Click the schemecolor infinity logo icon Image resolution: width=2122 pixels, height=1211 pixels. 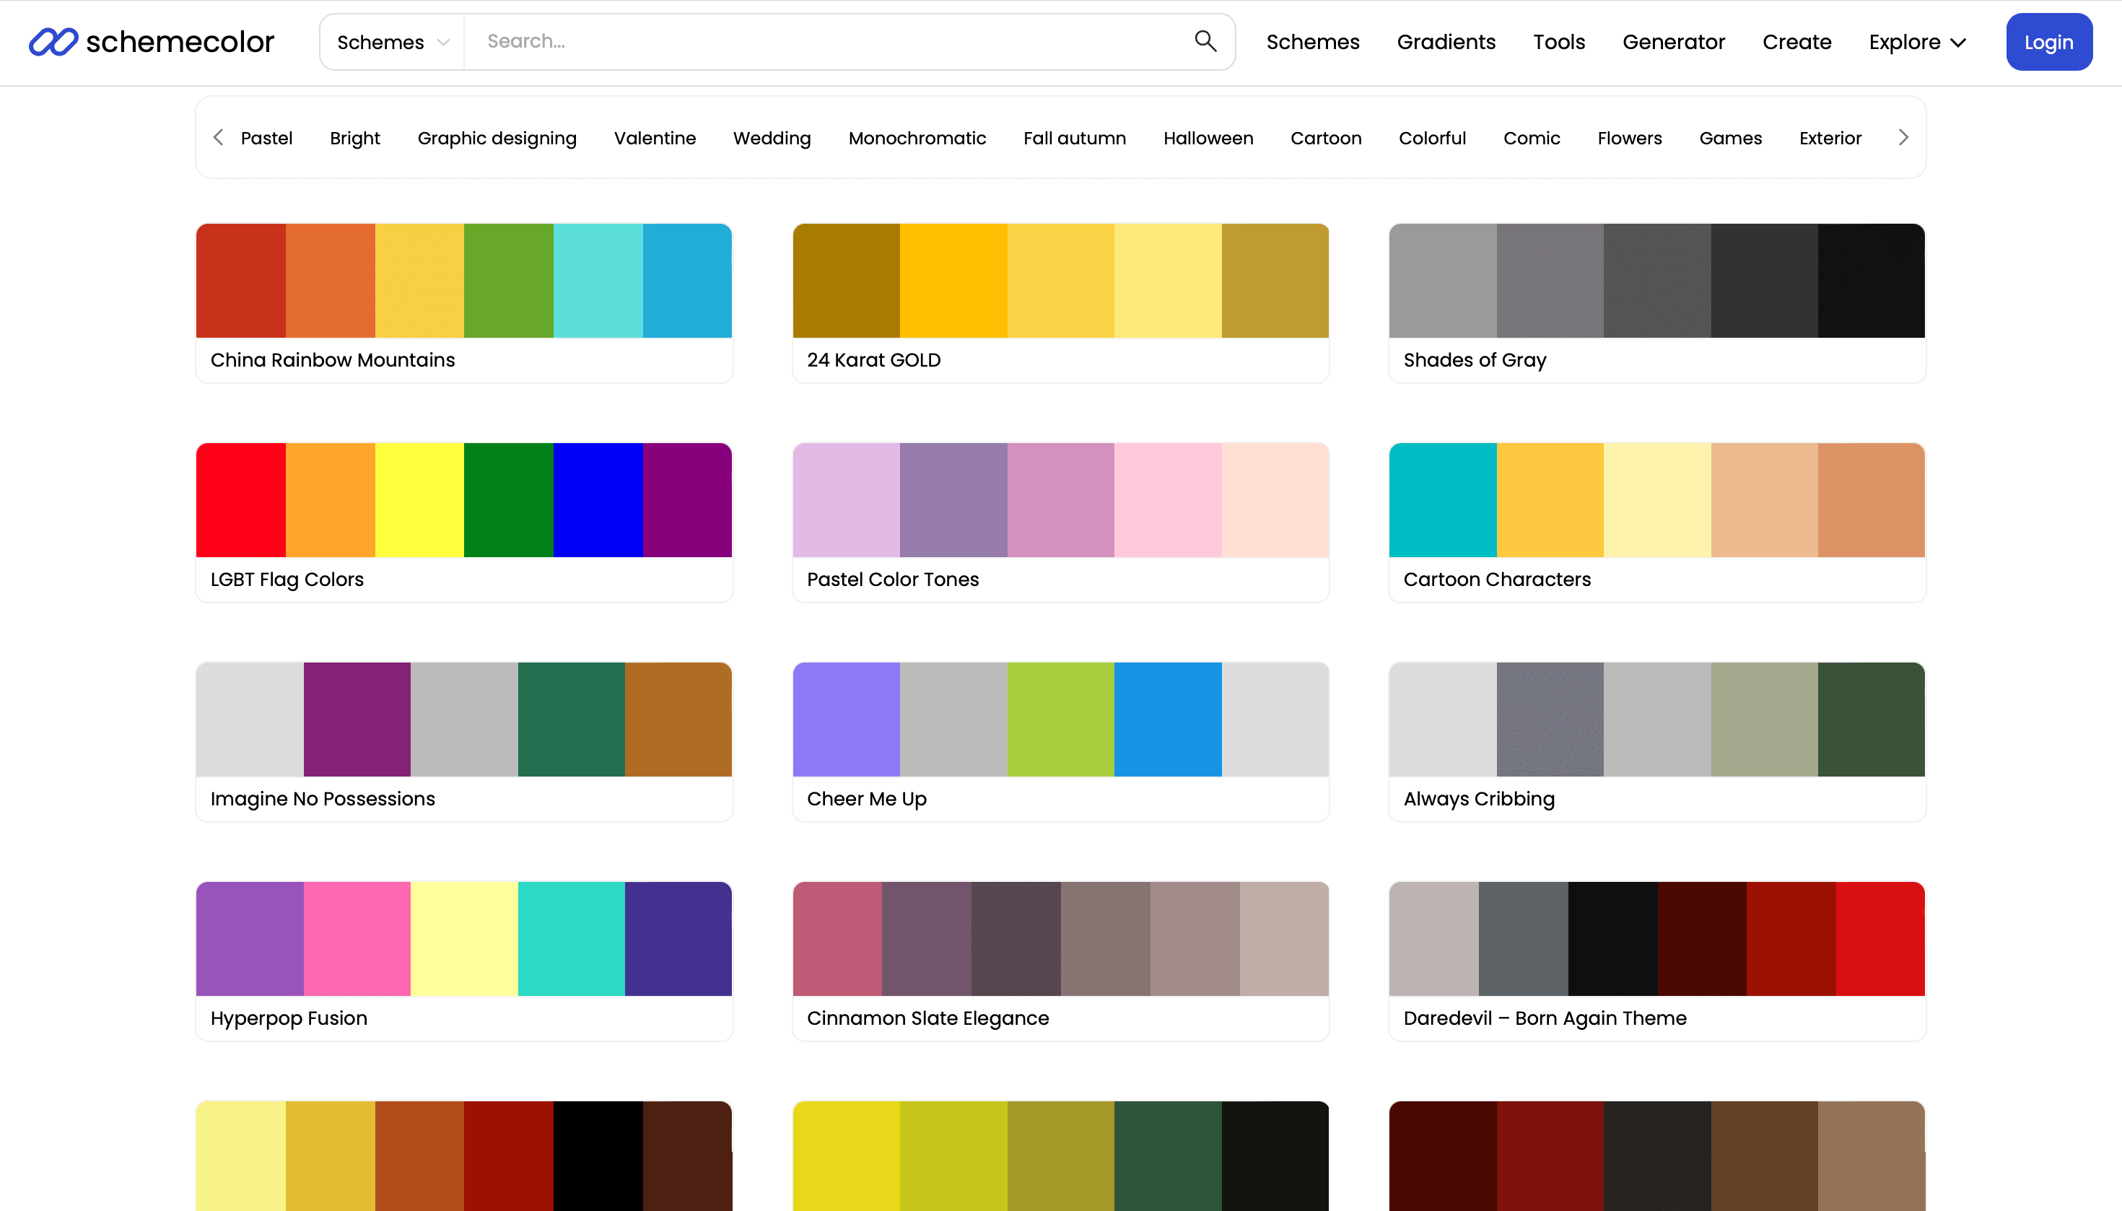coord(53,42)
